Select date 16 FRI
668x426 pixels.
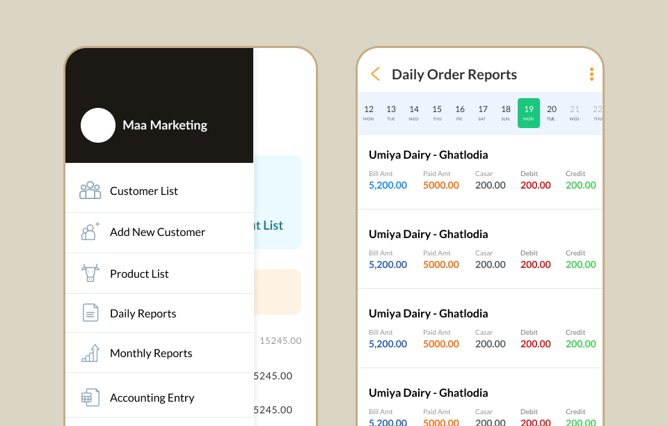(460, 113)
